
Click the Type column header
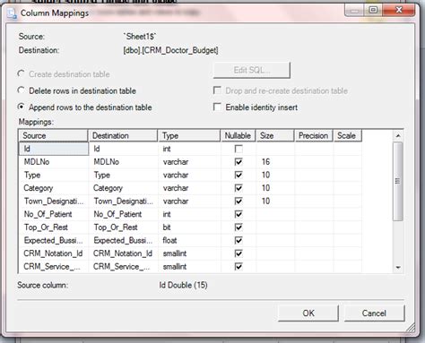189,135
